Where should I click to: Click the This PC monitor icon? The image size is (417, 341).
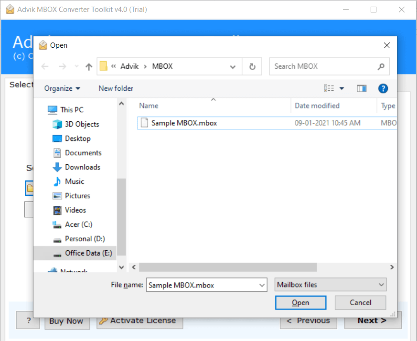(53, 110)
